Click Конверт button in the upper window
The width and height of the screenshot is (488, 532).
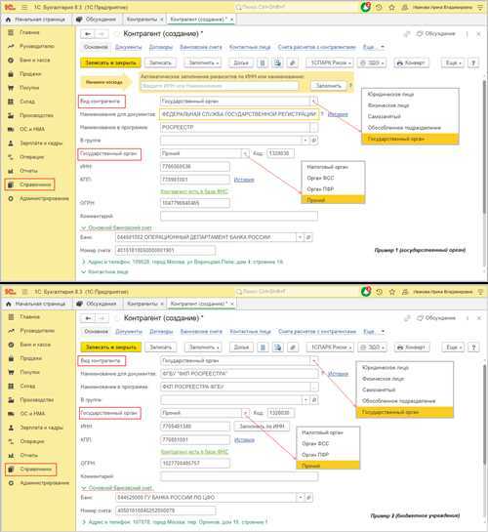point(411,62)
